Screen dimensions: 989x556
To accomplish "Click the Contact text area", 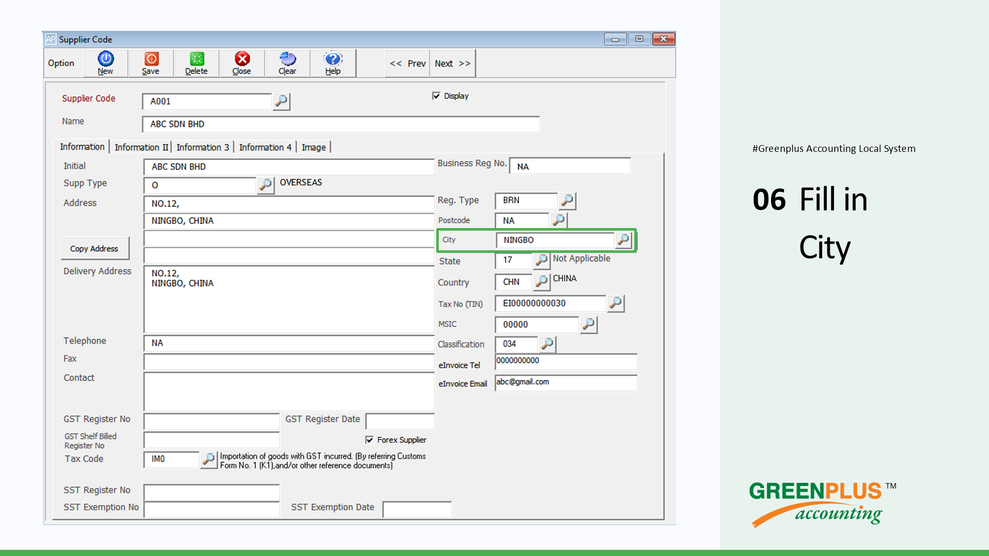I will click(289, 391).
